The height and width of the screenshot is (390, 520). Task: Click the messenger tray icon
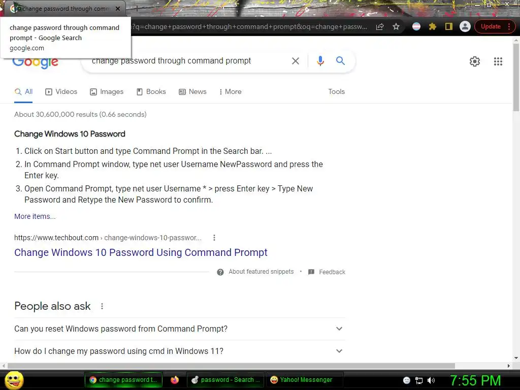tap(407, 380)
